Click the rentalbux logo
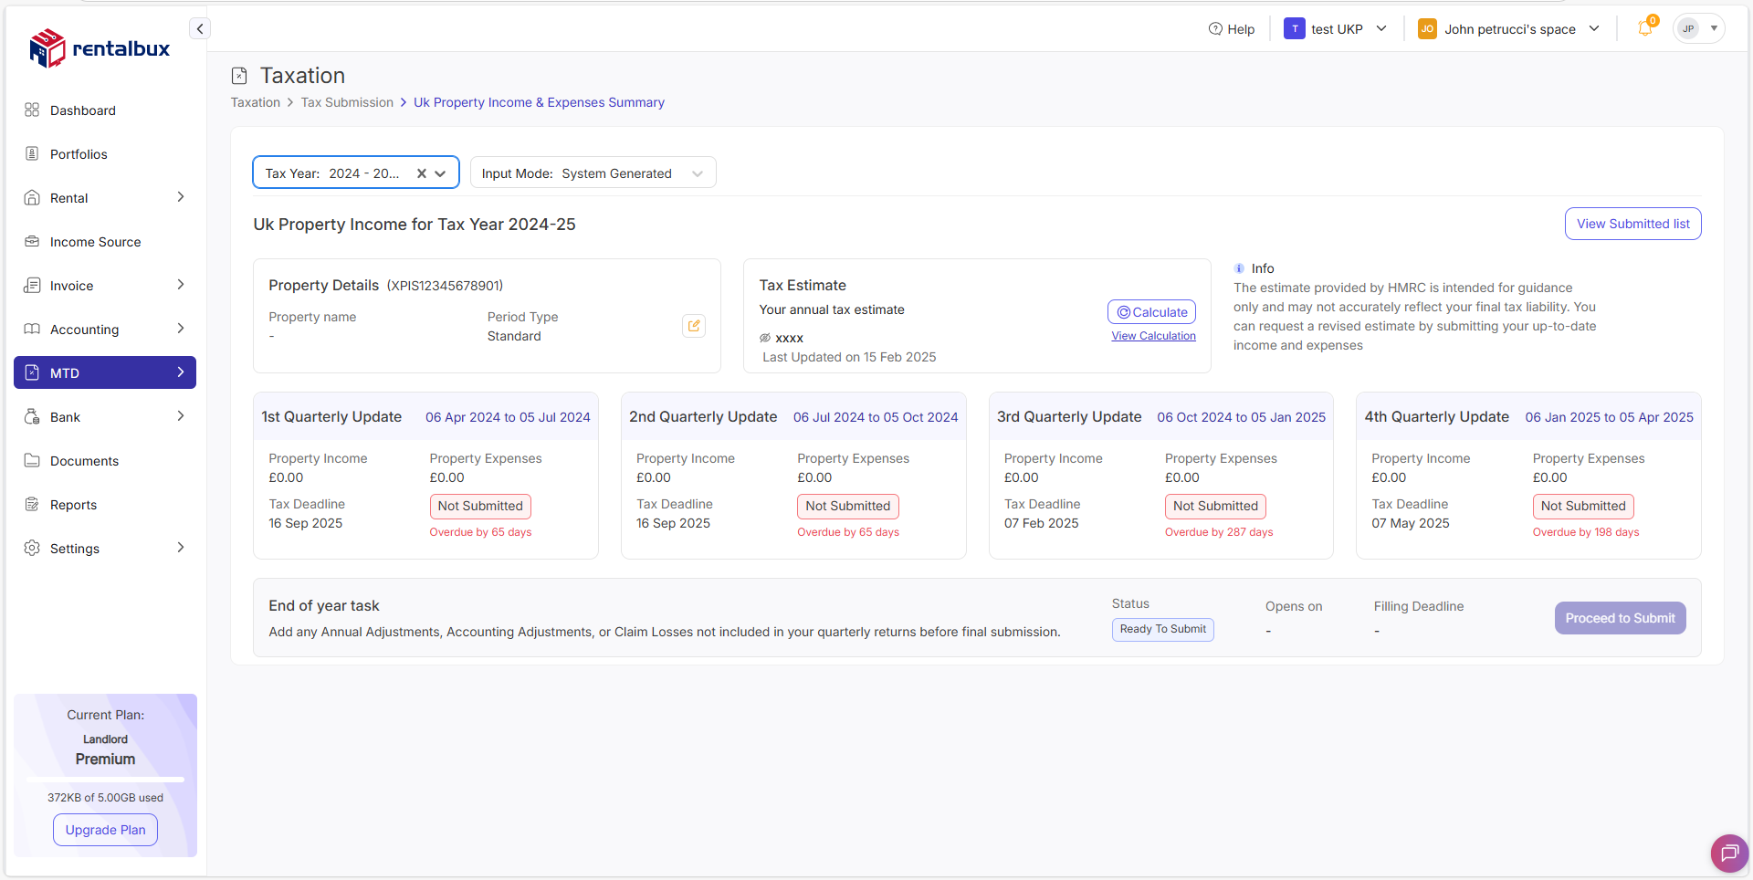This screenshot has width=1753, height=880. [99, 48]
